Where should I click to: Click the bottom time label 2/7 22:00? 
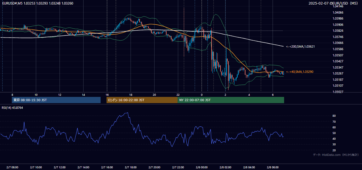(178, 167)
